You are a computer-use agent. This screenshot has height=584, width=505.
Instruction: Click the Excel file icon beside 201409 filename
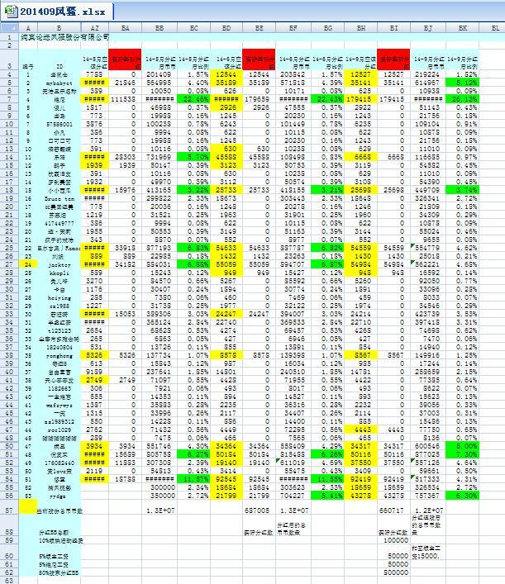(x=10, y=11)
